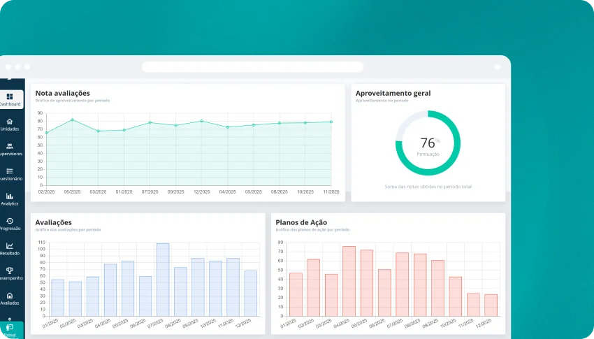This screenshot has height=339, width=594.
Task: Click the Planos de Ação heading
Action: tap(301, 222)
